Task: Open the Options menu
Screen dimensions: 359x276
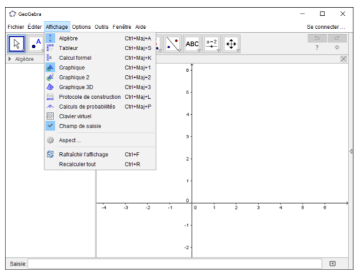Action: click(81, 27)
